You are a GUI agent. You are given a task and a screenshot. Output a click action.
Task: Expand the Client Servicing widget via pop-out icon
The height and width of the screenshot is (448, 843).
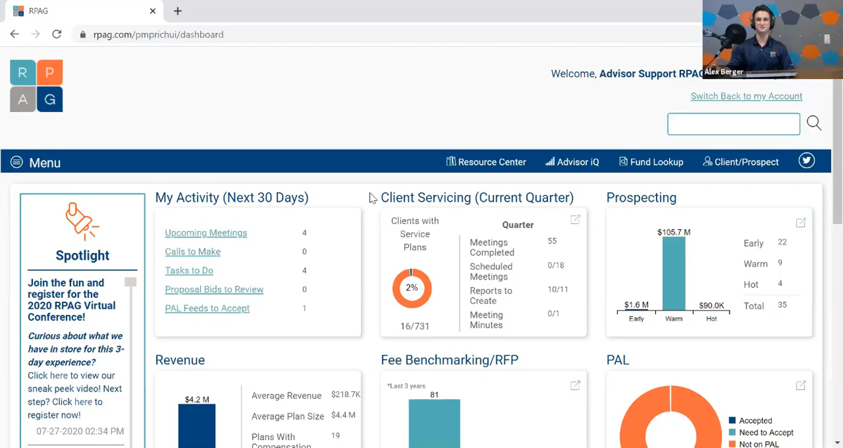click(x=575, y=220)
